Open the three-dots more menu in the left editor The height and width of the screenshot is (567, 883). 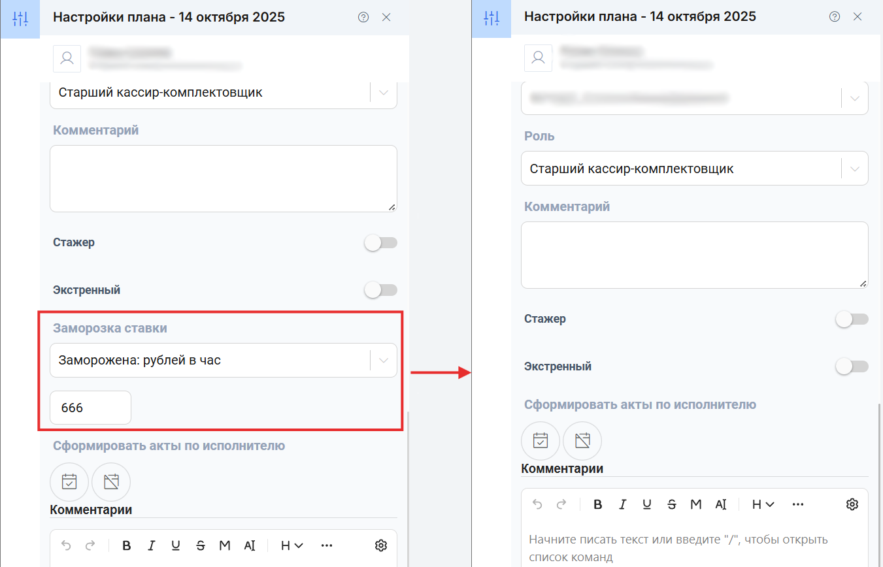[327, 545]
